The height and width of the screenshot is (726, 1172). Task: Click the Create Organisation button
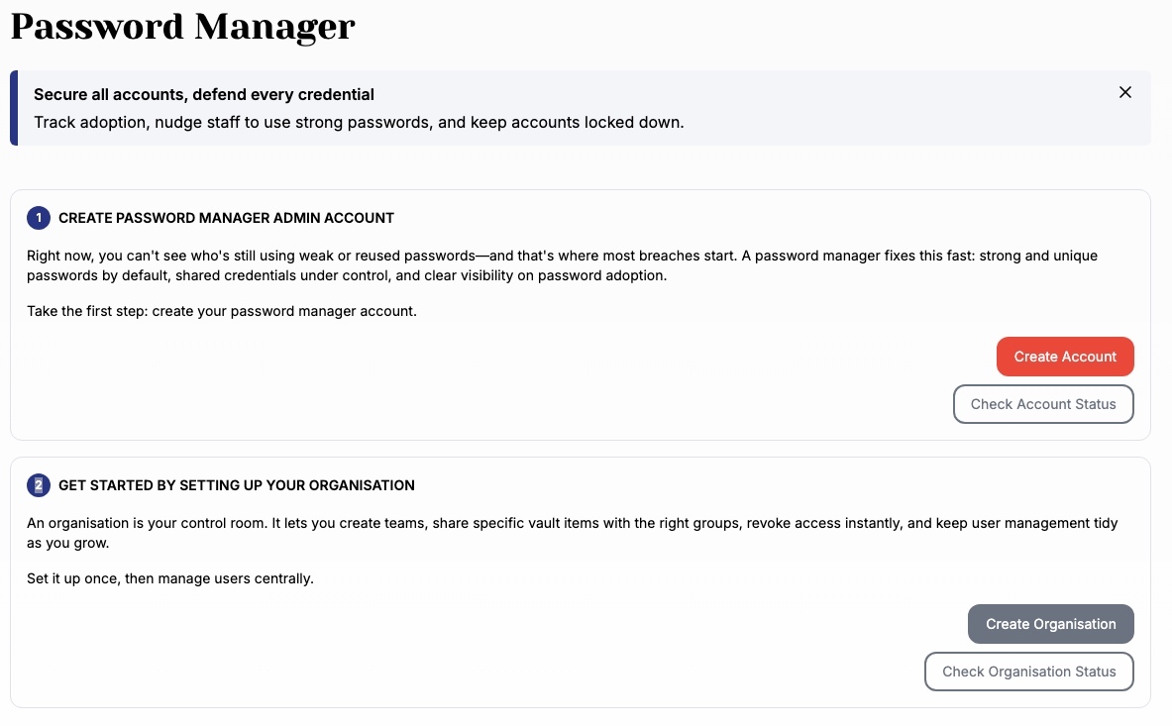pyautogui.click(x=1050, y=624)
